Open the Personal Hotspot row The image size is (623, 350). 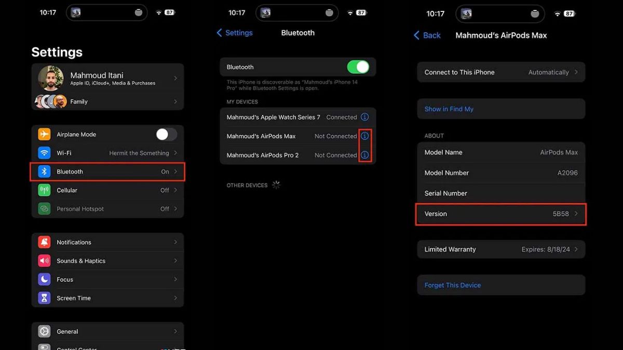pos(107,209)
